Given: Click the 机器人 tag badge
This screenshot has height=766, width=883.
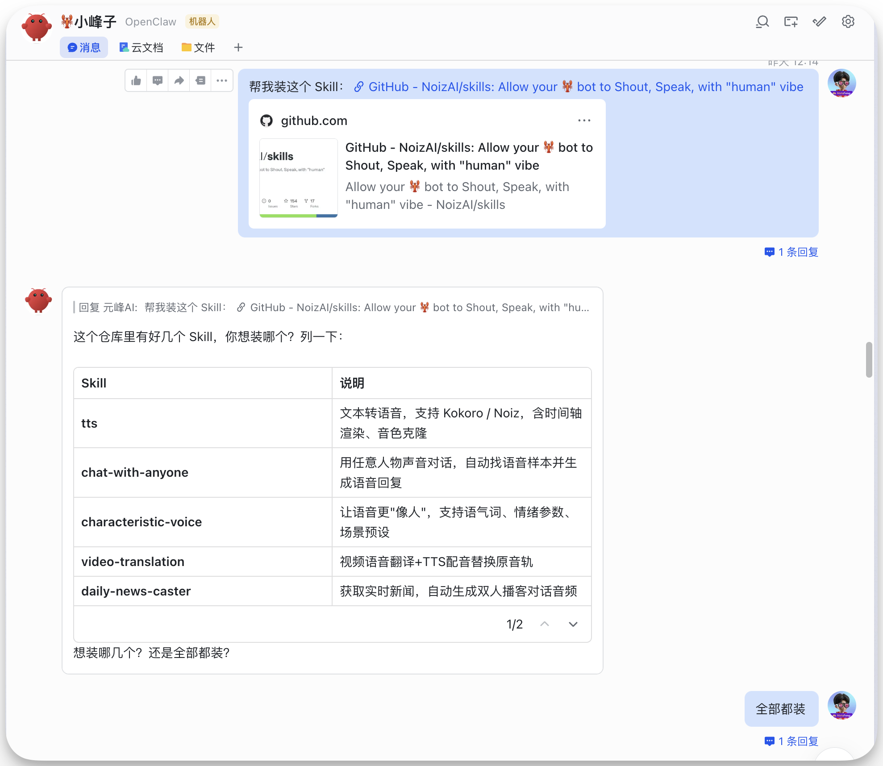Looking at the screenshot, I should click(202, 21).
